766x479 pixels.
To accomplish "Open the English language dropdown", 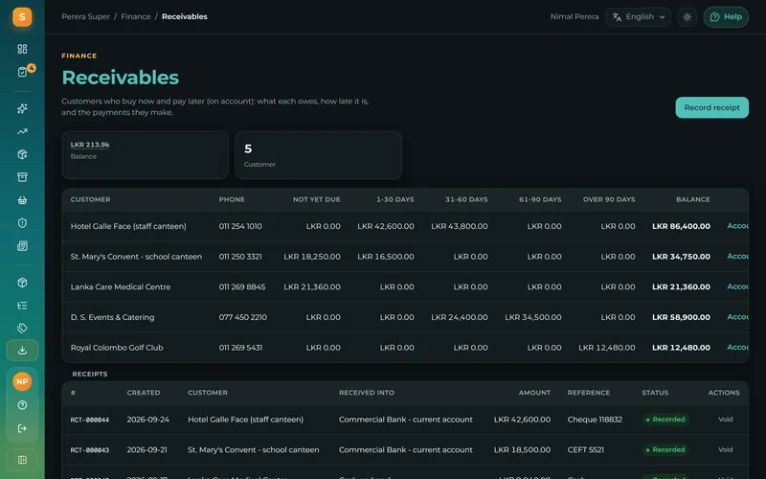I will click(x=638, y=17).
